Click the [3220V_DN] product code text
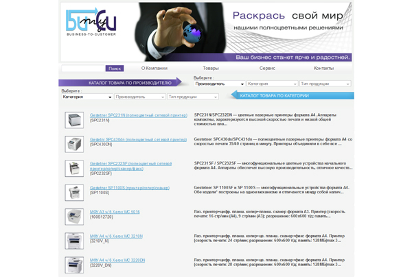This screenshot has height=277, width=412. pyautogui.click(x=101, y=265)
